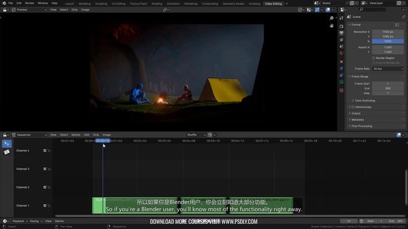Switch to the Compositing workspace tab
Viewport: 408px width, 229px height.
point(210,4)
